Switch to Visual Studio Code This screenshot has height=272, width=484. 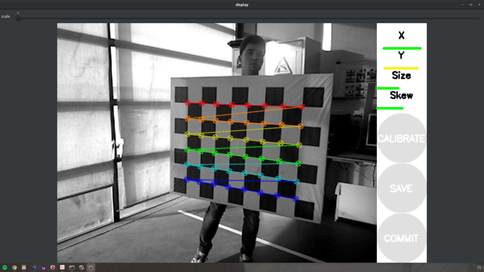(x=34, y=267)
